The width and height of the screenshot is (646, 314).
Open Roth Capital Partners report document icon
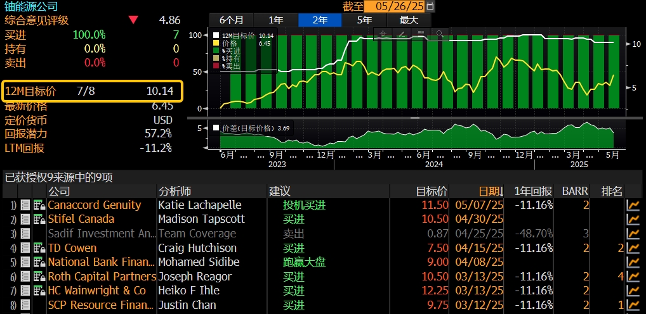pyautogui.click(x=25, y=277)
